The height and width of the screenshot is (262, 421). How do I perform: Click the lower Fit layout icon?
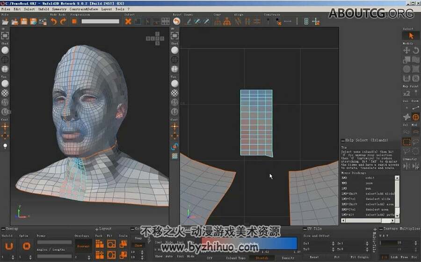coord(111,255)
